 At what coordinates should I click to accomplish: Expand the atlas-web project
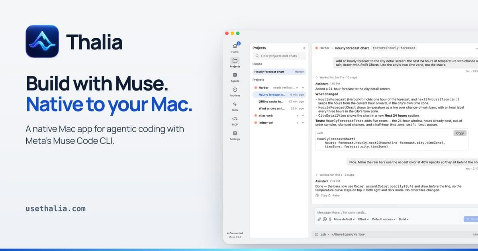click(x=297, y=116)
